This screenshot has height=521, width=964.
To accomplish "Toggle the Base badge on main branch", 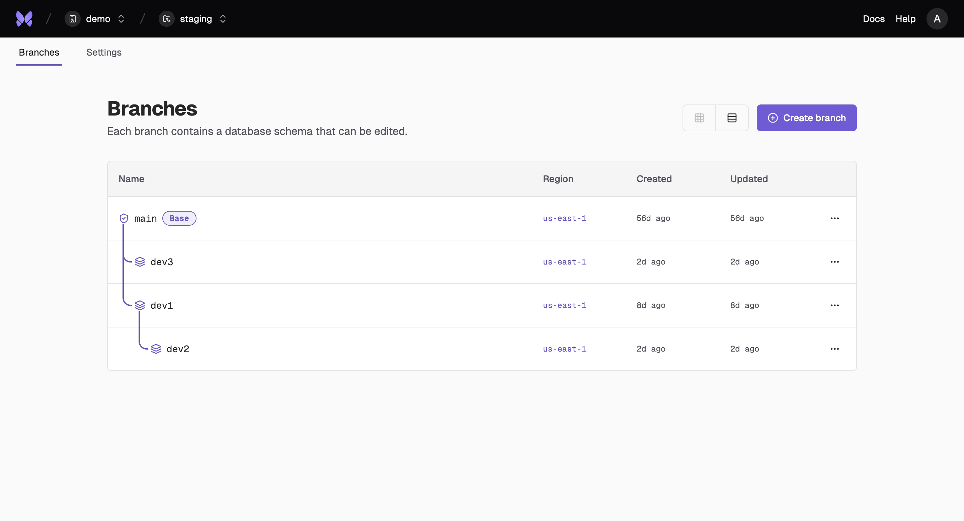I will tap(179, 218).
